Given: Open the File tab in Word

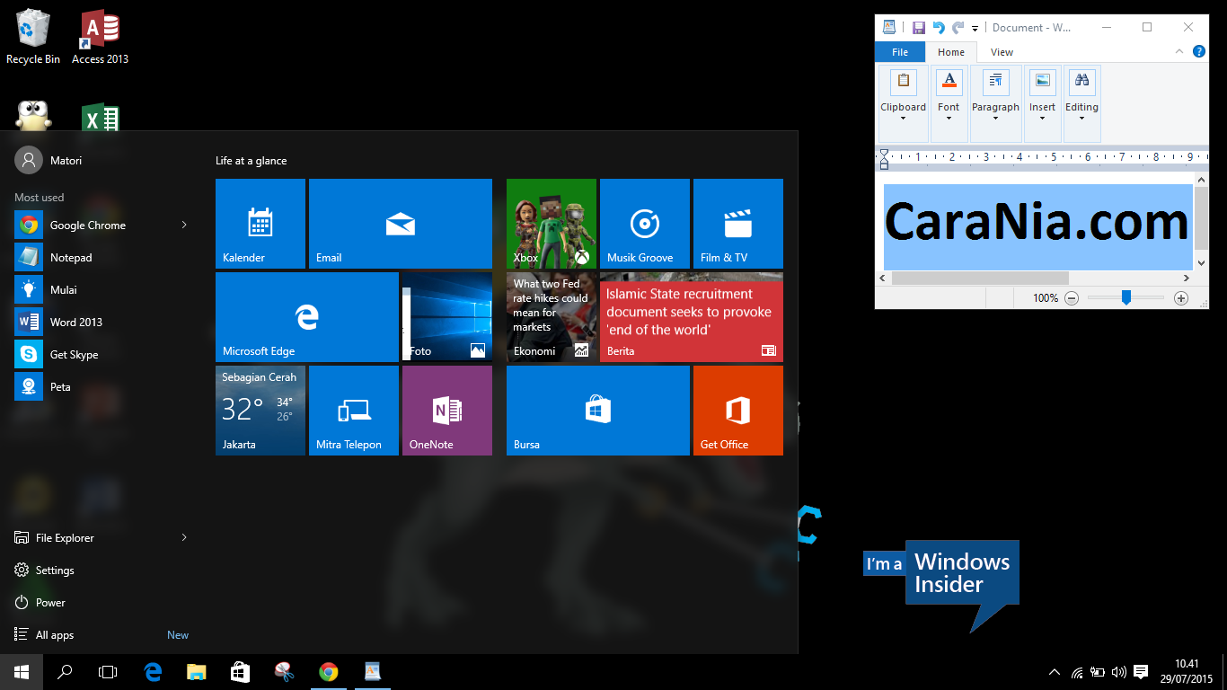Looking at the screenshot, I should 899,51.
